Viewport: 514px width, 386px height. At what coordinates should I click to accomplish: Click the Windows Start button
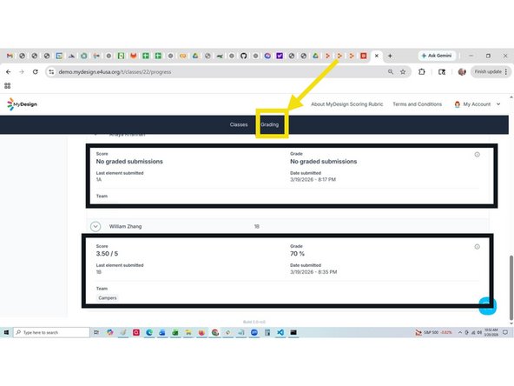pyautogui.click(x=6, y=332)
